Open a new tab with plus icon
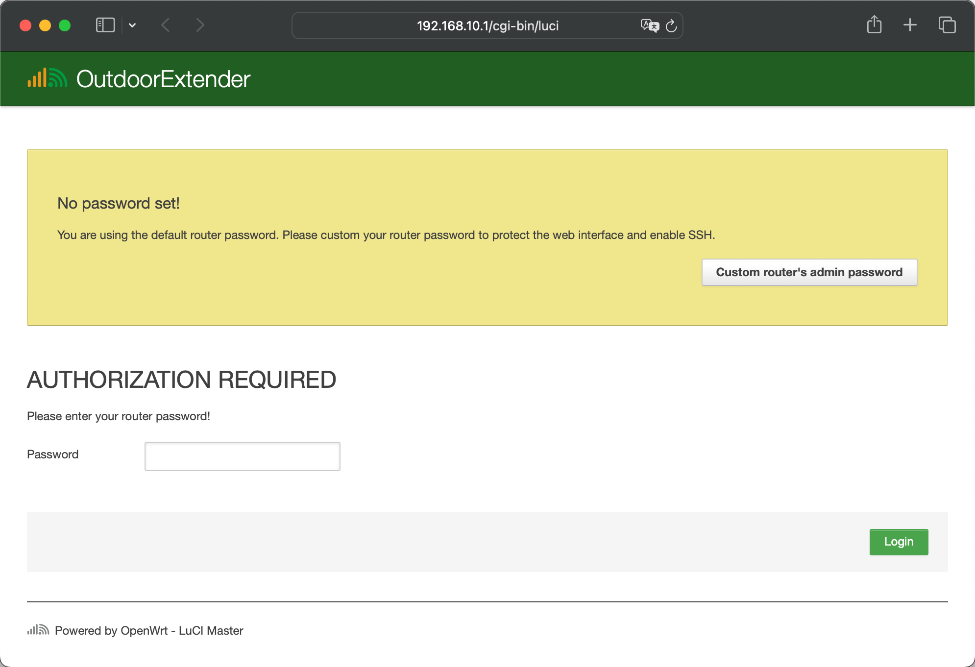Screen dimensions: 975x667 pyautogui.click(x=910, y=25)
